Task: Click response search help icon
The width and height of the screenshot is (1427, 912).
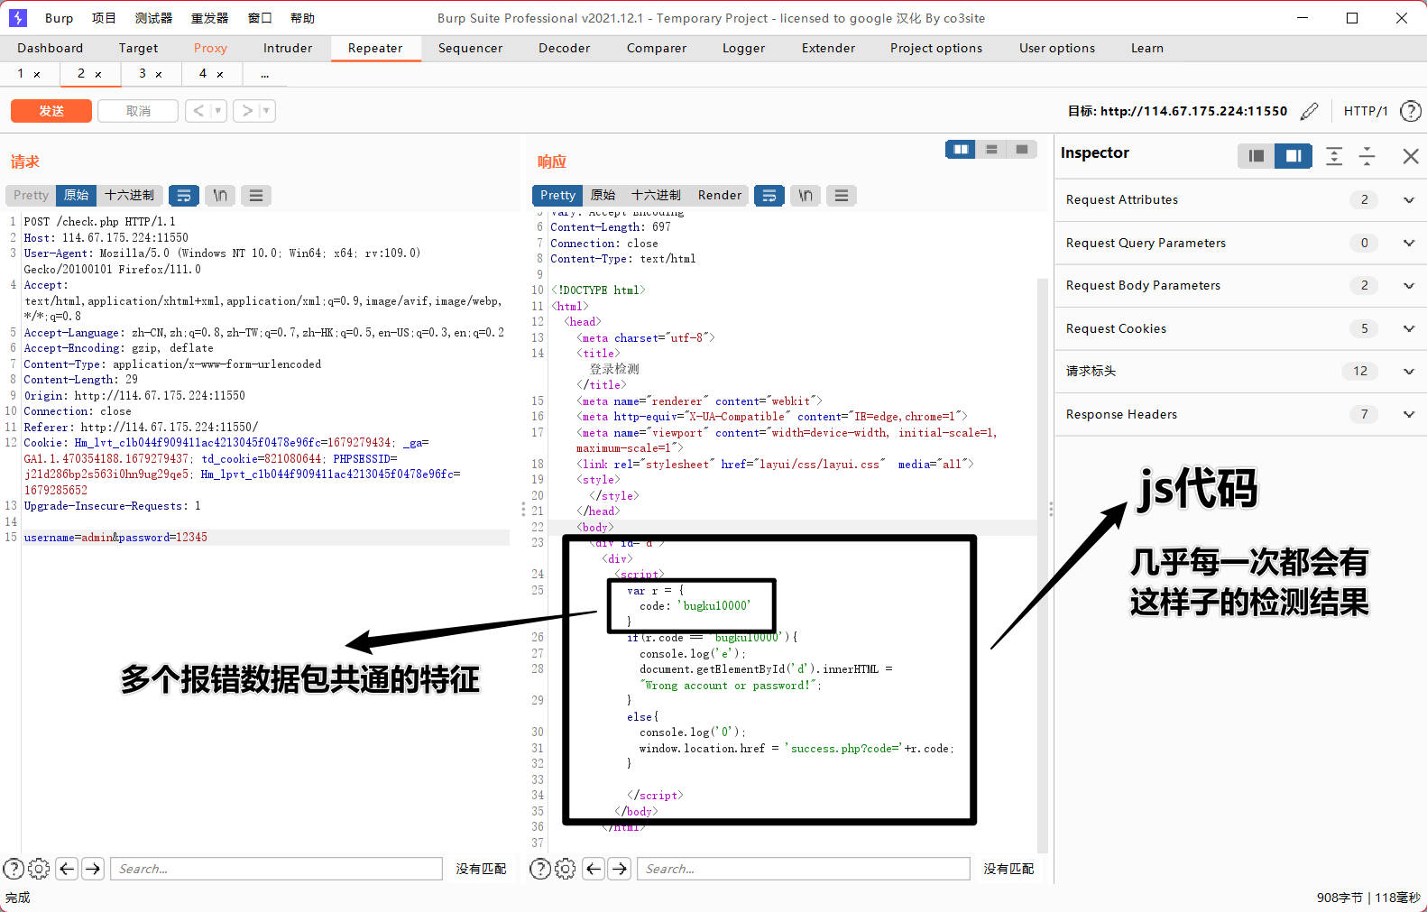Action: point(540,869)
